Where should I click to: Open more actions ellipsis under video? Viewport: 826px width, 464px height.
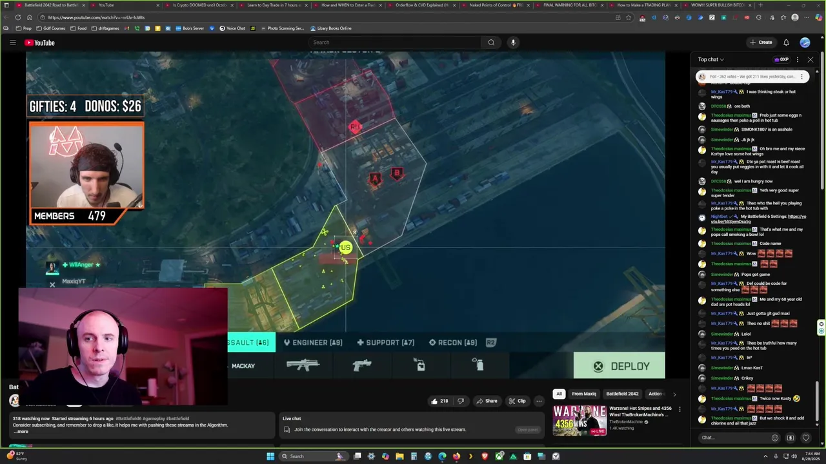coord(539,401)
